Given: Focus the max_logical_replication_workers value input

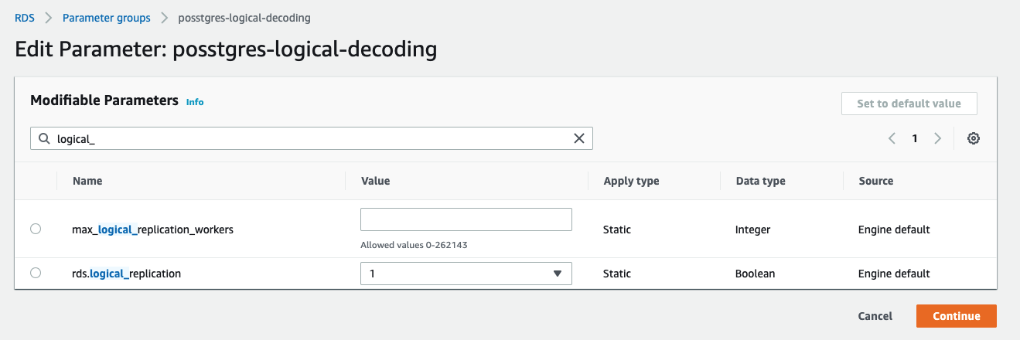Looking at the screenshot, I should 466,219.
